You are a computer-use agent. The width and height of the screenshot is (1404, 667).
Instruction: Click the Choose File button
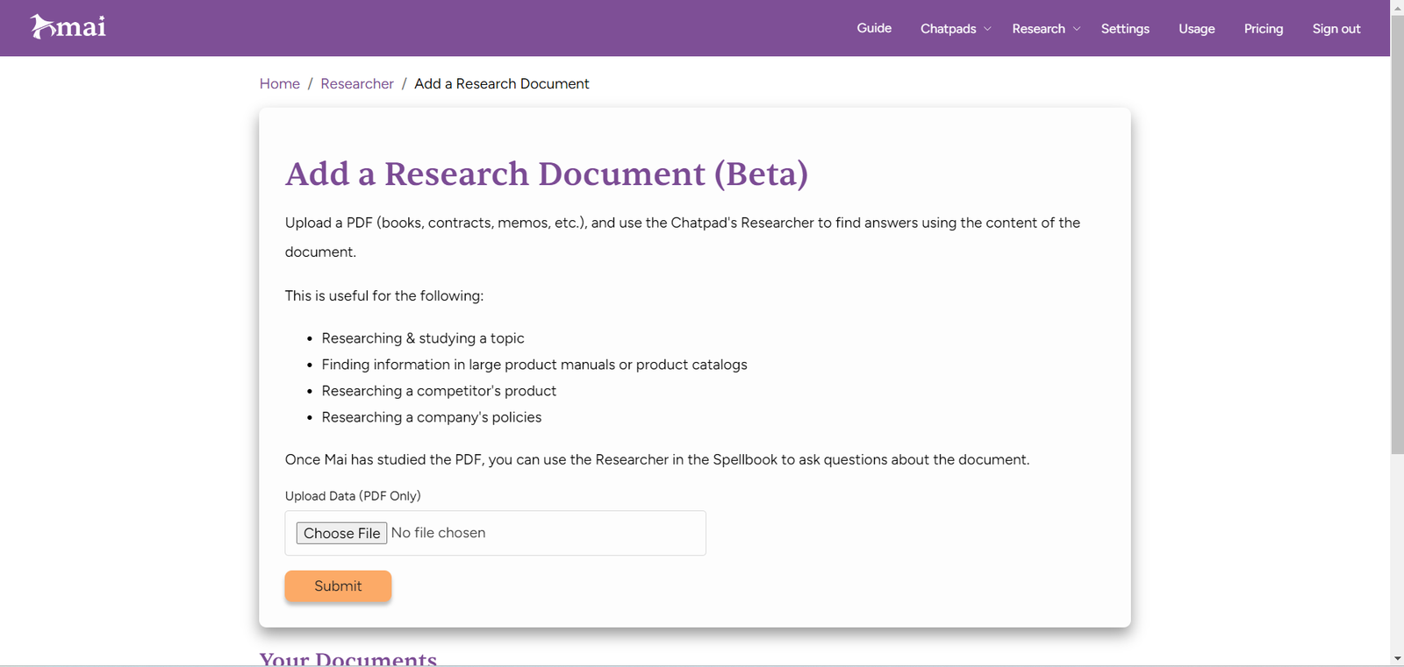pyautogui.click(x=341, y=533)
